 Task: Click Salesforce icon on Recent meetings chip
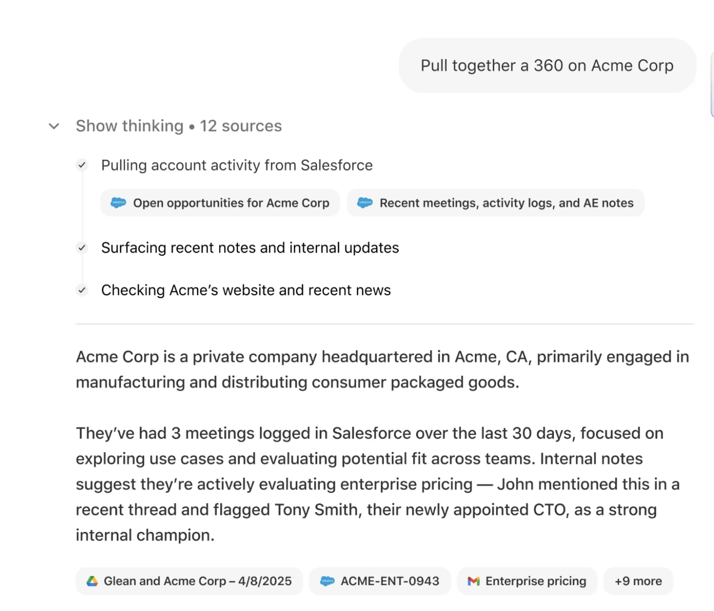(x=365, y=203)
